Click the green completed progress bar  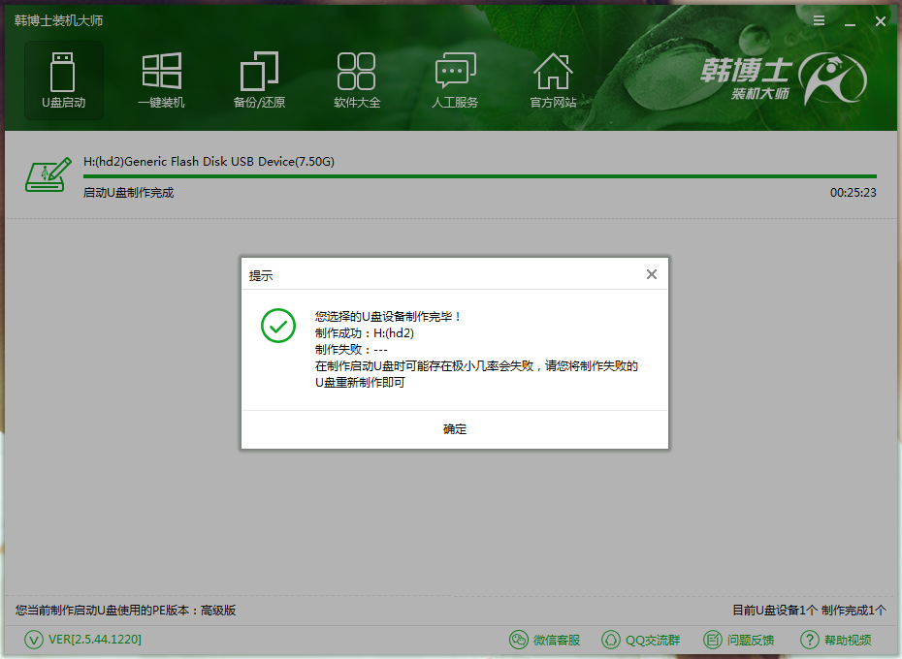pyautogui.click(x=480, y=176)
